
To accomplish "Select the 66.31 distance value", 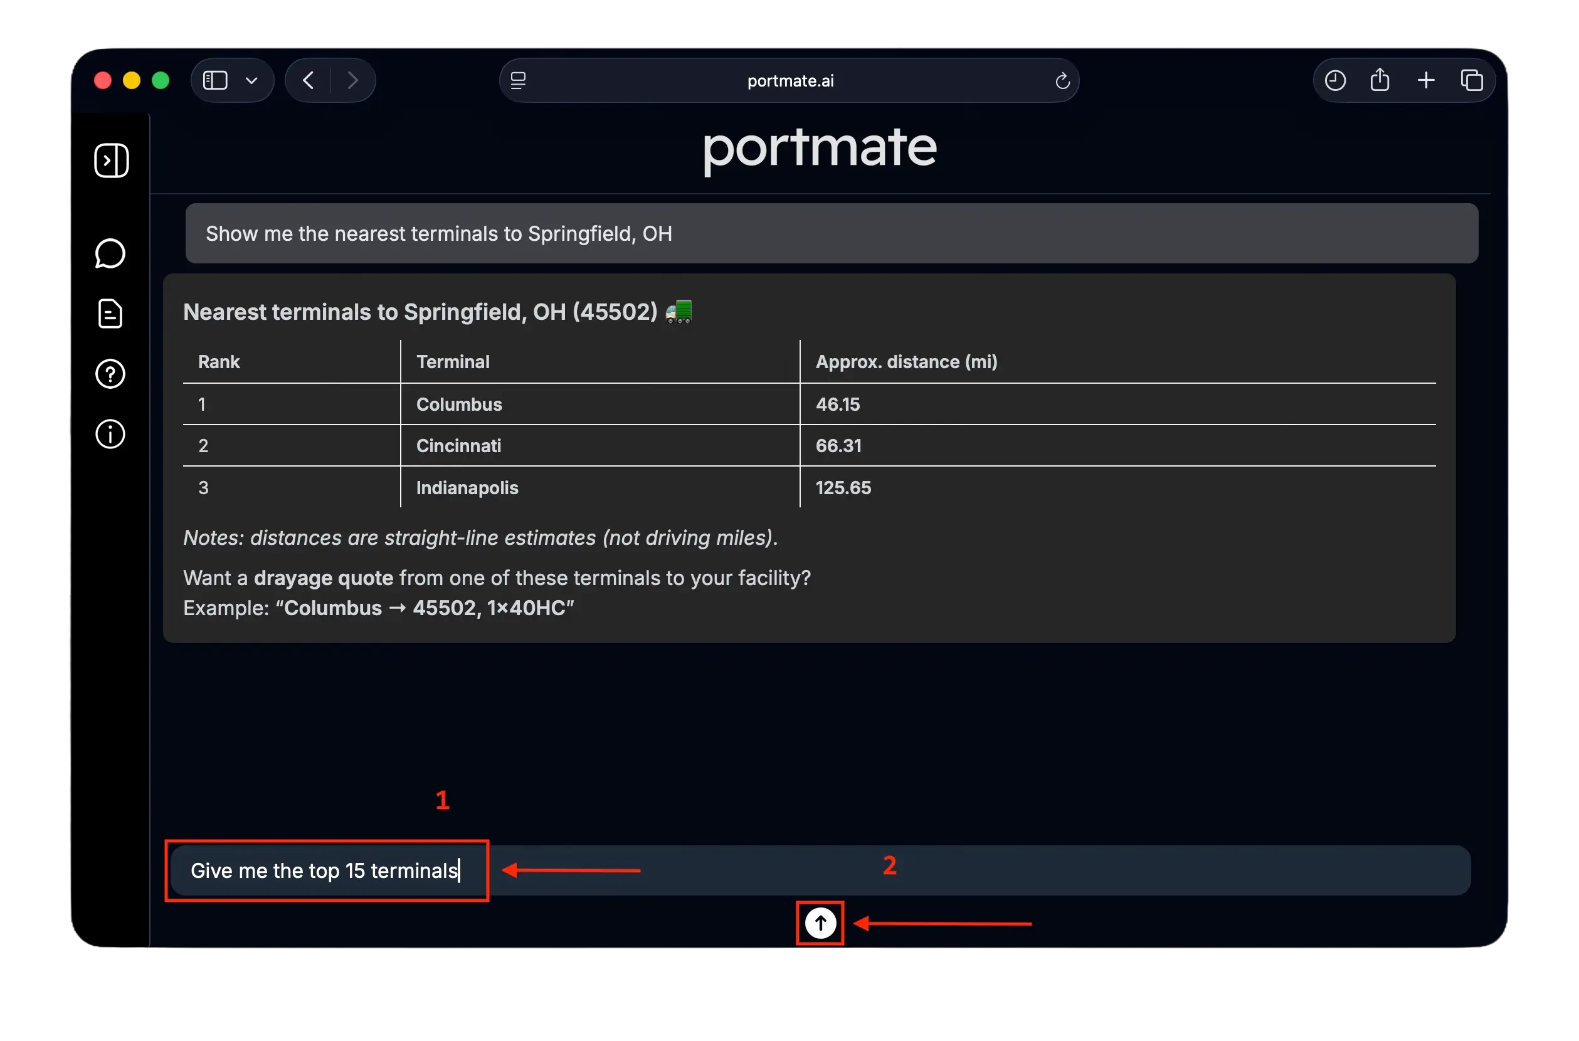I will [838, 445].
